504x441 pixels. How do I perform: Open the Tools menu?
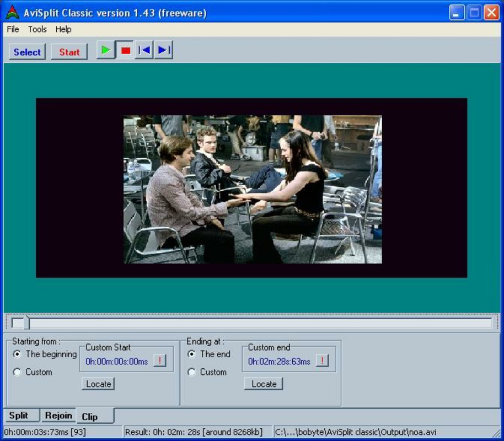[x=37, y=29]
